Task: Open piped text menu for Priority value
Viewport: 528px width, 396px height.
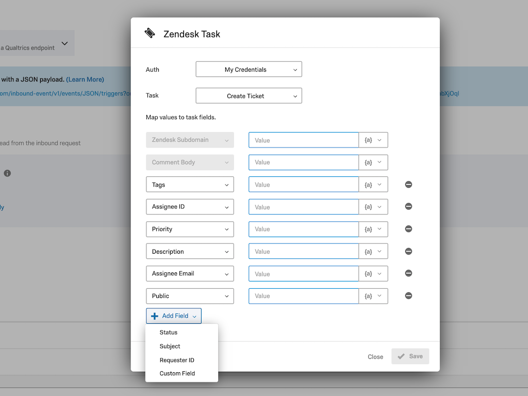Action: point(373,229)
